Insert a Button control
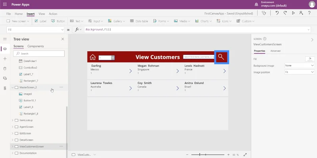Image resolution: width=317 pixels, height=158 pixels. pos(58,21)
